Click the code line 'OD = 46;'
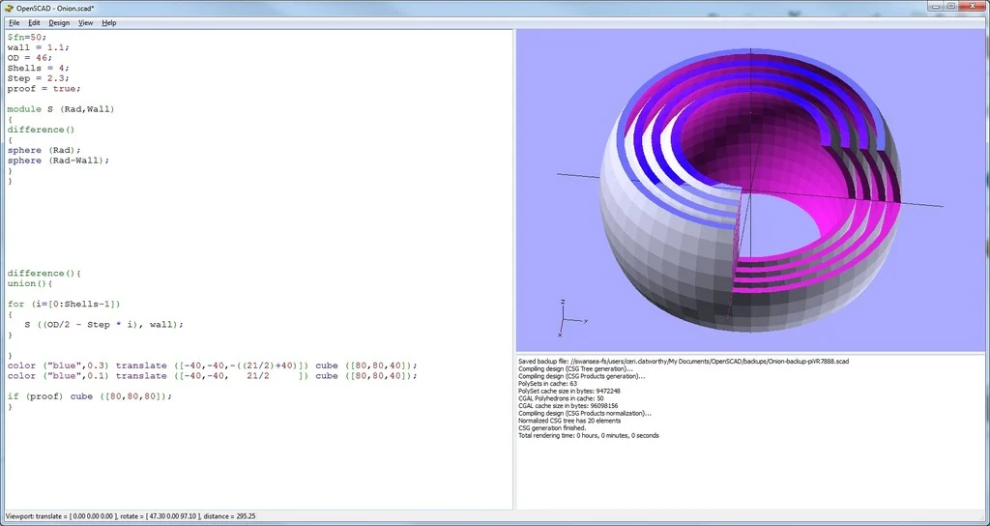 point(30,57)
